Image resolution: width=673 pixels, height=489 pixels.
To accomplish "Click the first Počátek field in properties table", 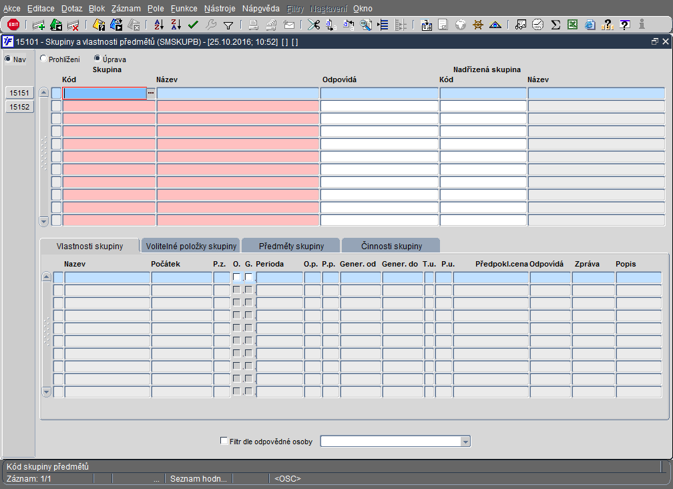I will coord(182,277).
